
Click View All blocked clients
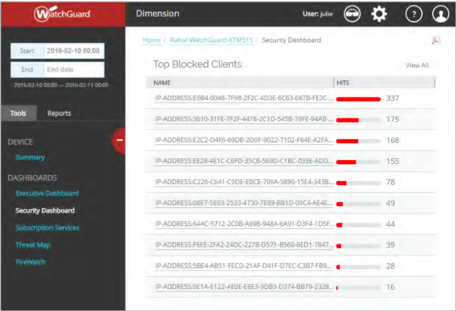pos(417,65)
